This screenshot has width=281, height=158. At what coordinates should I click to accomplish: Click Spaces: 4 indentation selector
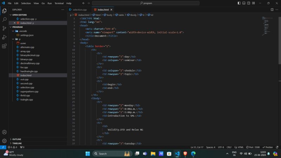pos(210,147)
